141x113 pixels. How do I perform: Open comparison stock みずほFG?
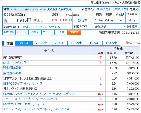(x=54, y=27)
